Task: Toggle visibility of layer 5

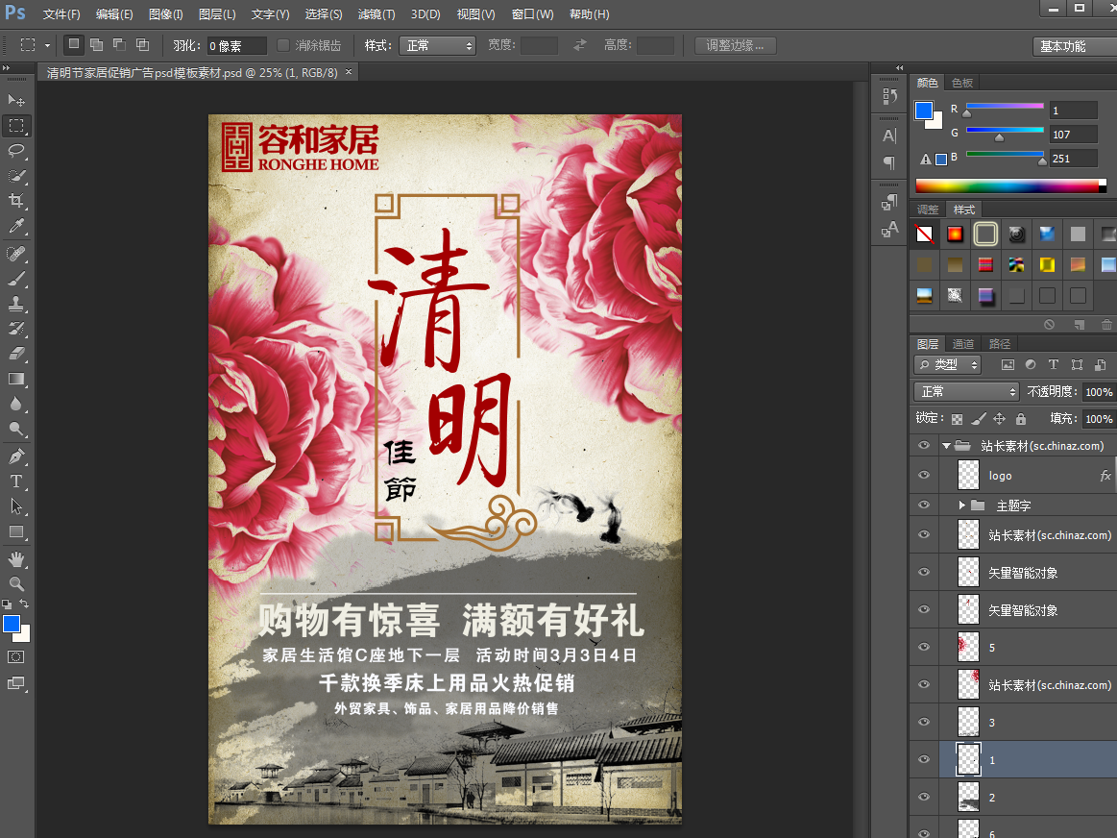Action: [x=924, y=647]
